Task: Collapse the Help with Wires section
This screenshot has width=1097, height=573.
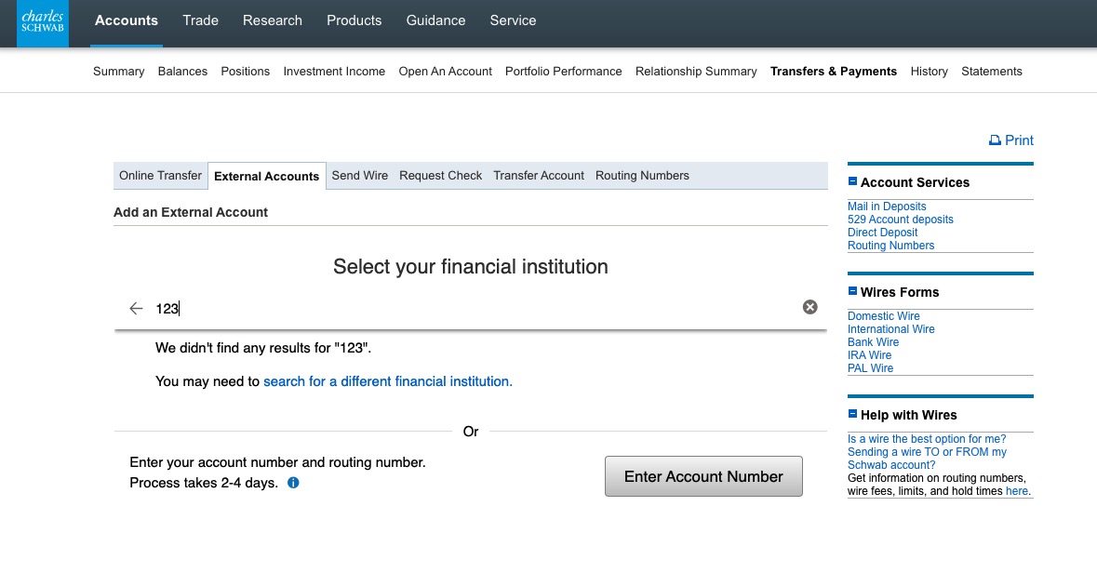Action: pos(852,415)
